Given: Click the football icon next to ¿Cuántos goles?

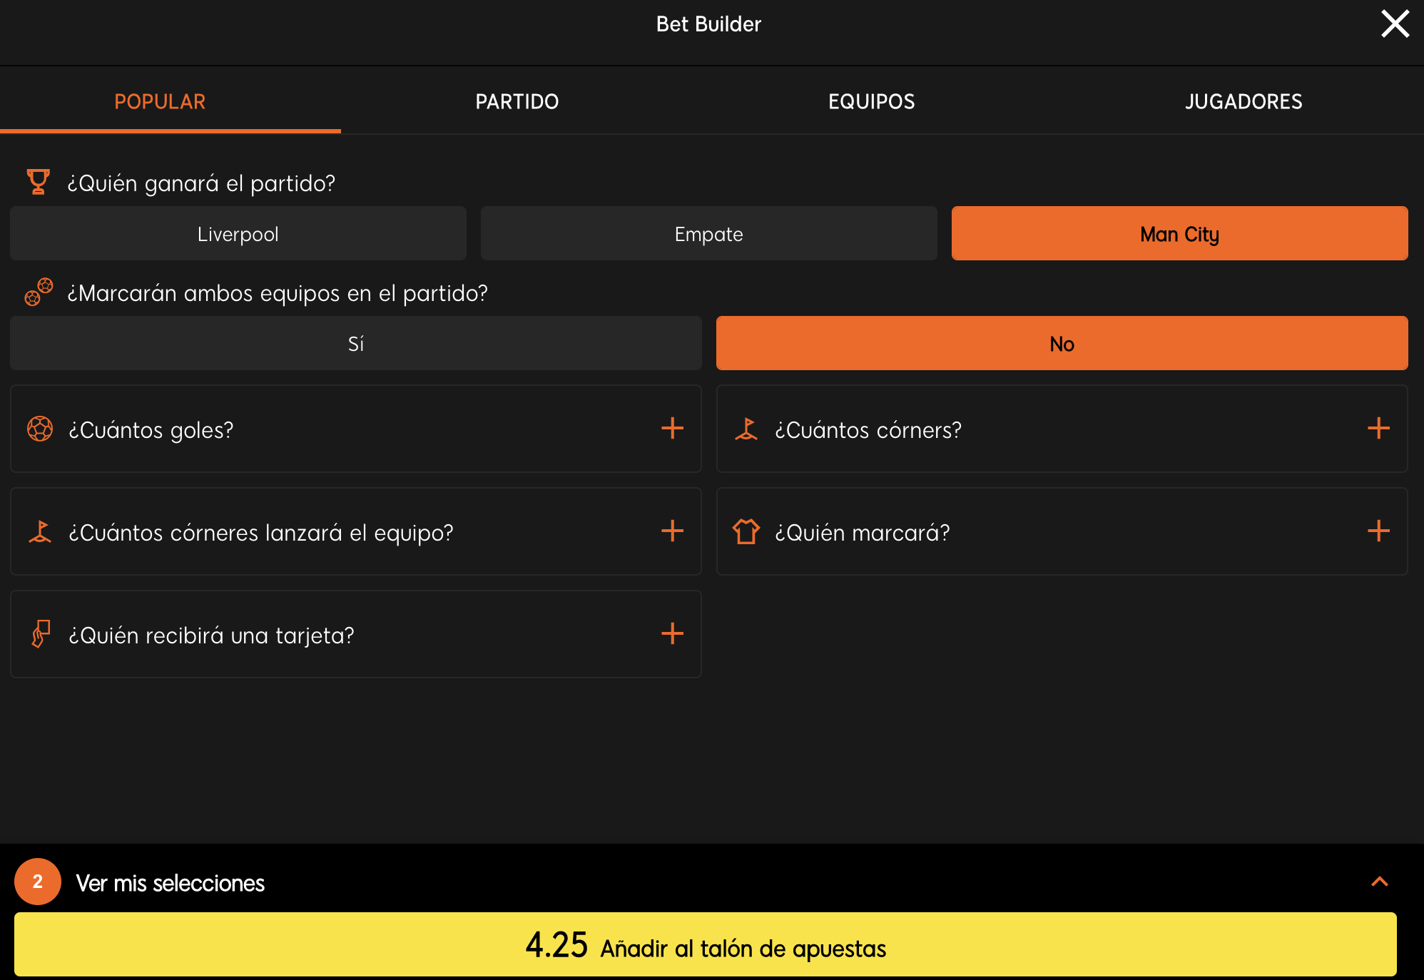Looking at the screenshot, I should tap(40, 429).
